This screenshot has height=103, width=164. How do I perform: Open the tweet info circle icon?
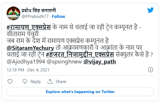click(151, 70)
